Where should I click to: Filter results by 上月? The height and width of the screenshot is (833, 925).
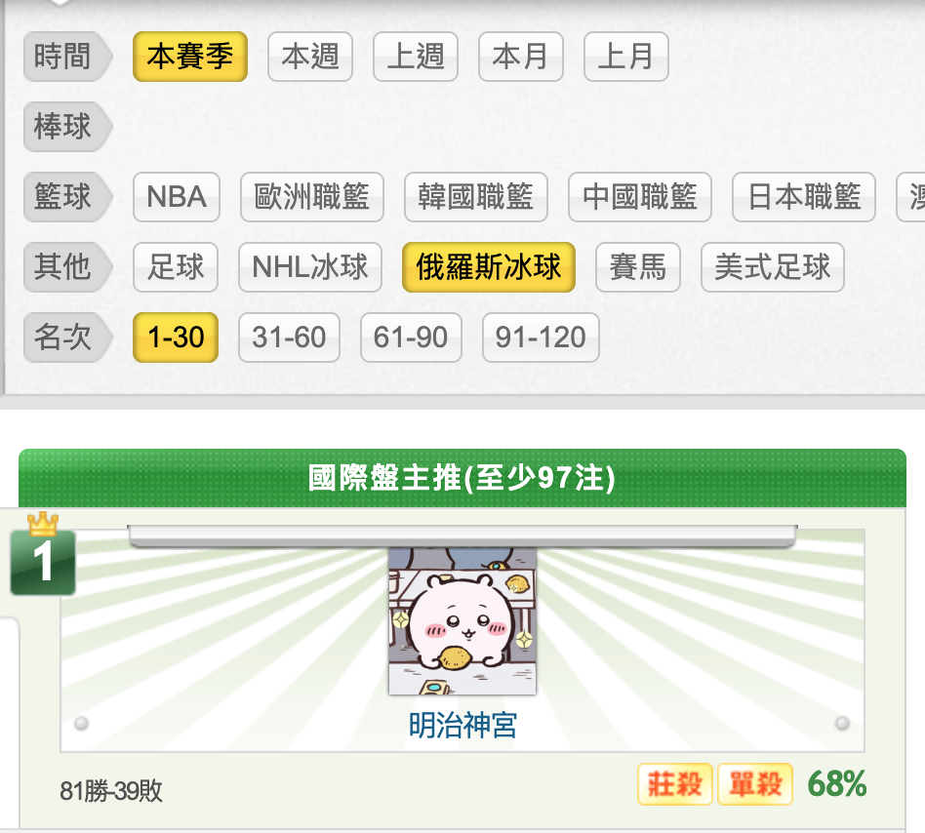tap(625, 57)
